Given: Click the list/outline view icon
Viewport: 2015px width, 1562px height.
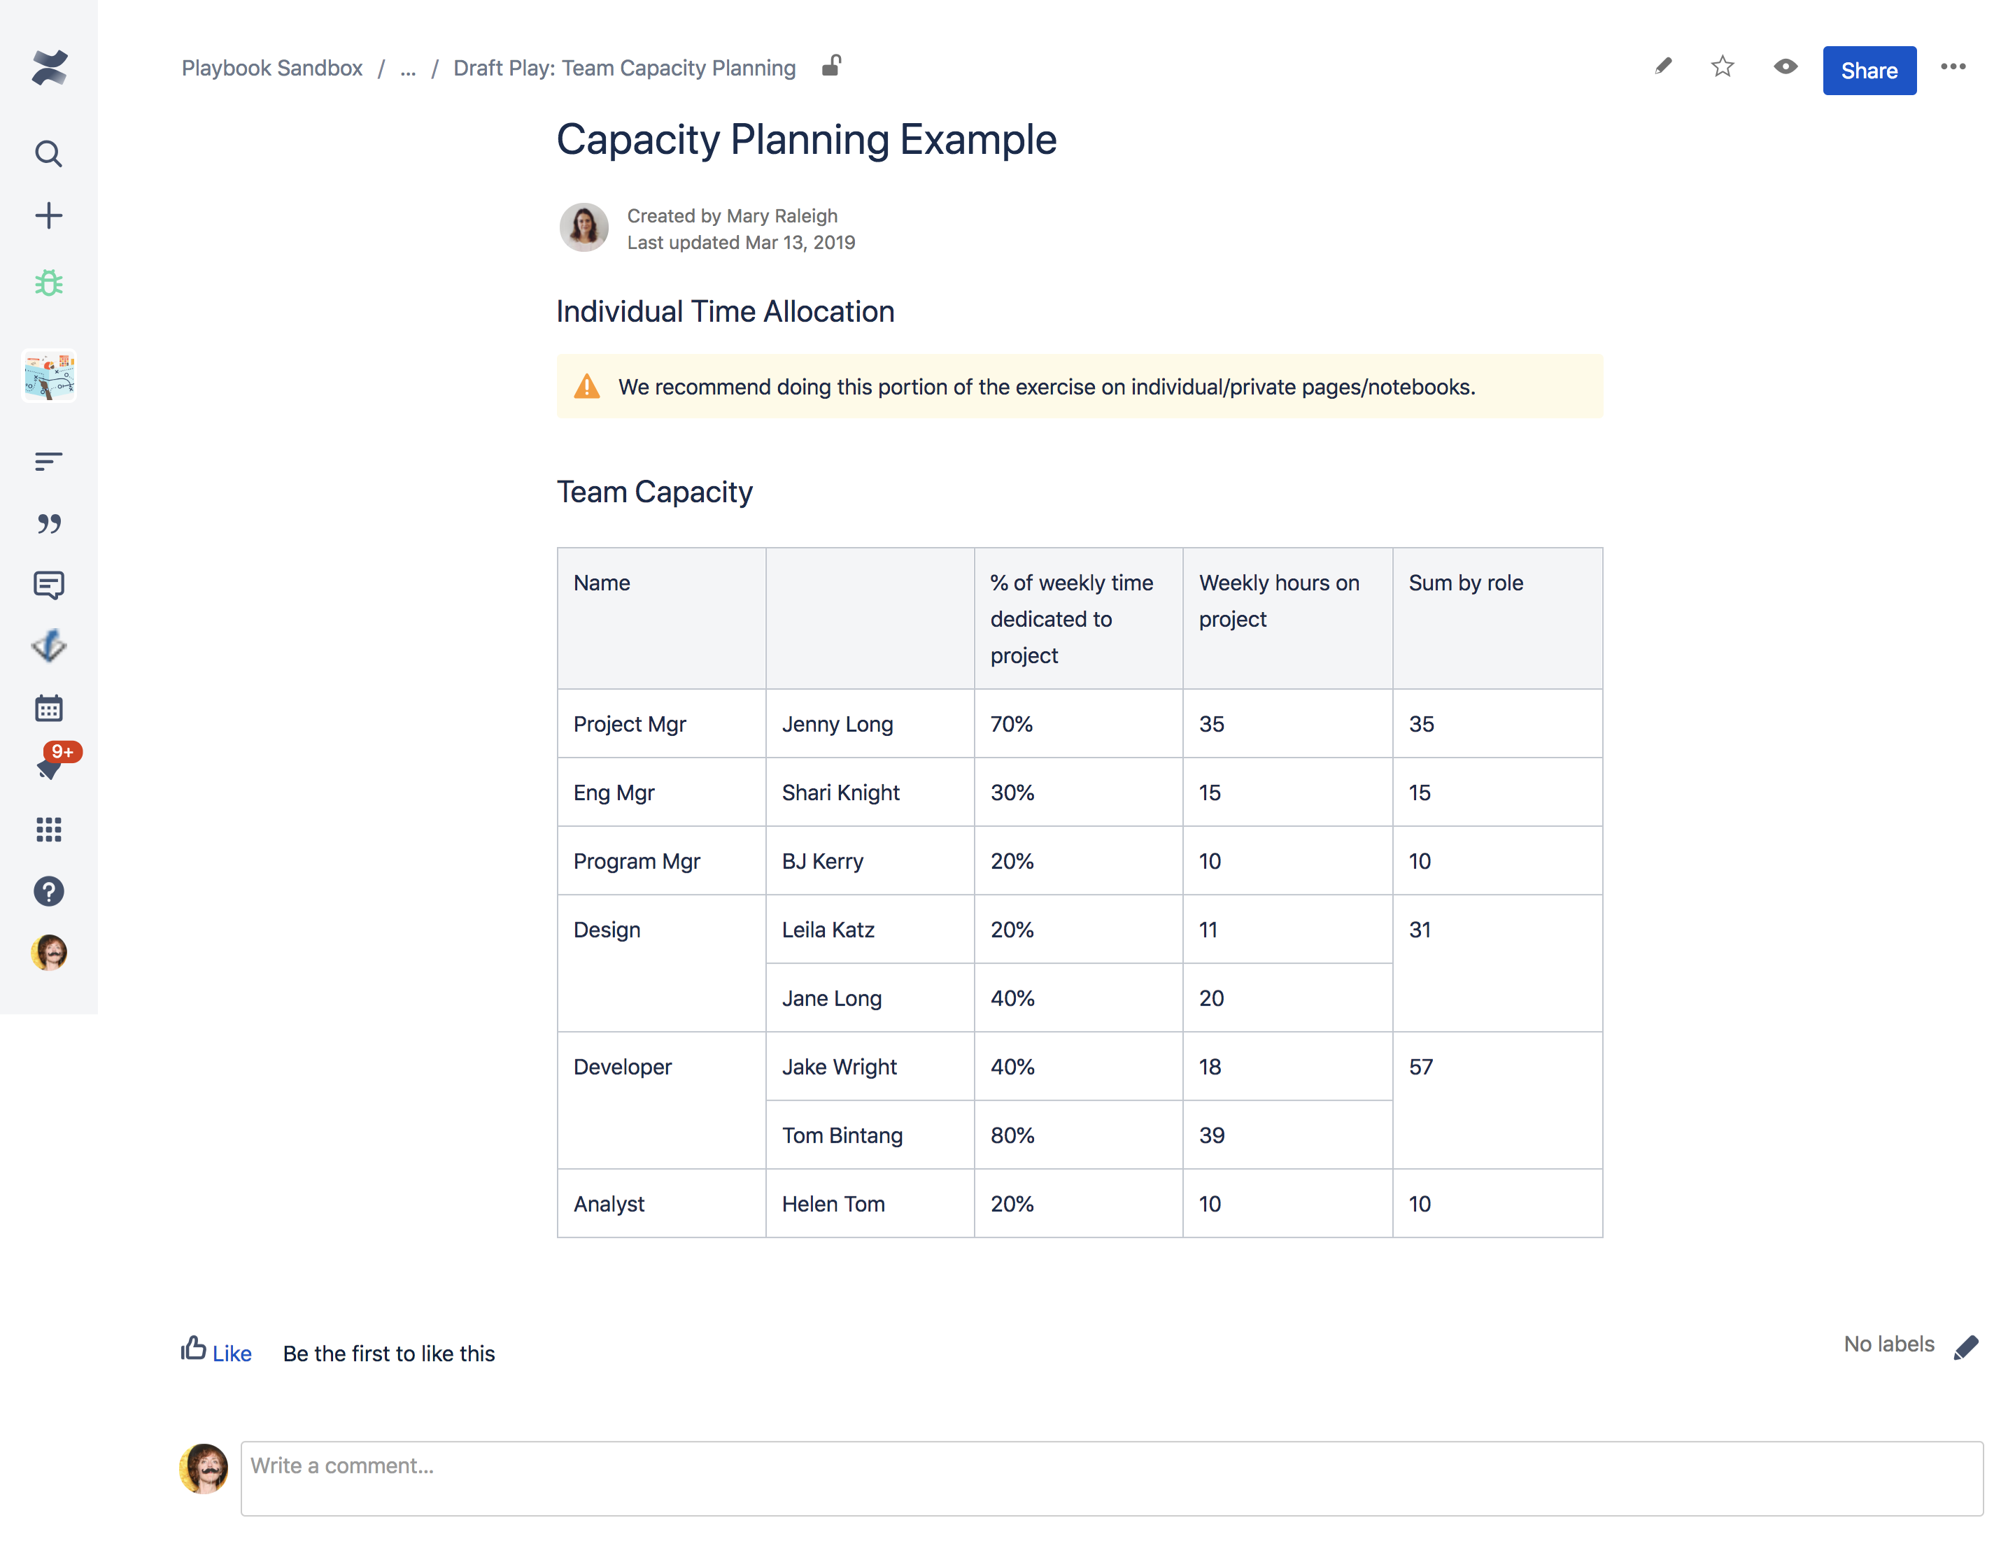Looking at the screenshot, I should 48,461.
